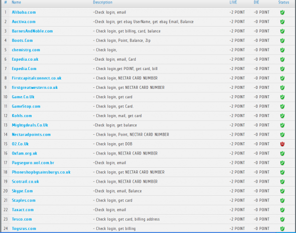296x233 pixels.
Task: Open the Kohls.com link
Action: (x=22, y=116)
